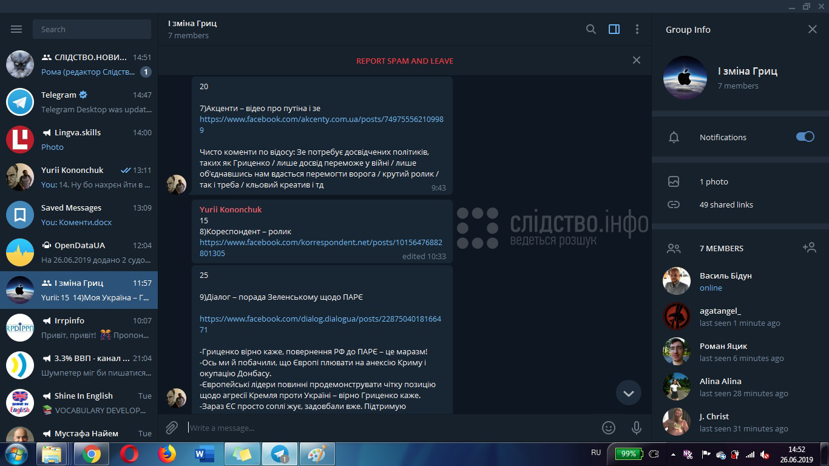
Task: Open the akcenty.com.ua Facebook post link
Action: pyautogui.click(x=322, y=124)
